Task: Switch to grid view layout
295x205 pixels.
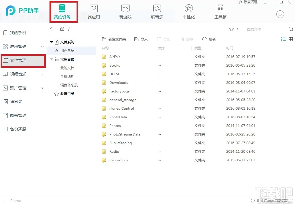Action: (291, 39)
